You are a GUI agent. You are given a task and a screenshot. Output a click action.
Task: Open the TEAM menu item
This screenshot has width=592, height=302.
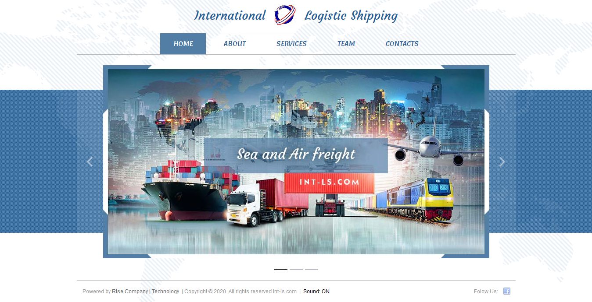[x=346, y=44]
